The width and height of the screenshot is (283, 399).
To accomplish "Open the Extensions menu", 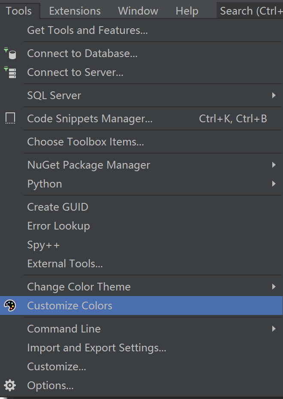I will (75, 11).
